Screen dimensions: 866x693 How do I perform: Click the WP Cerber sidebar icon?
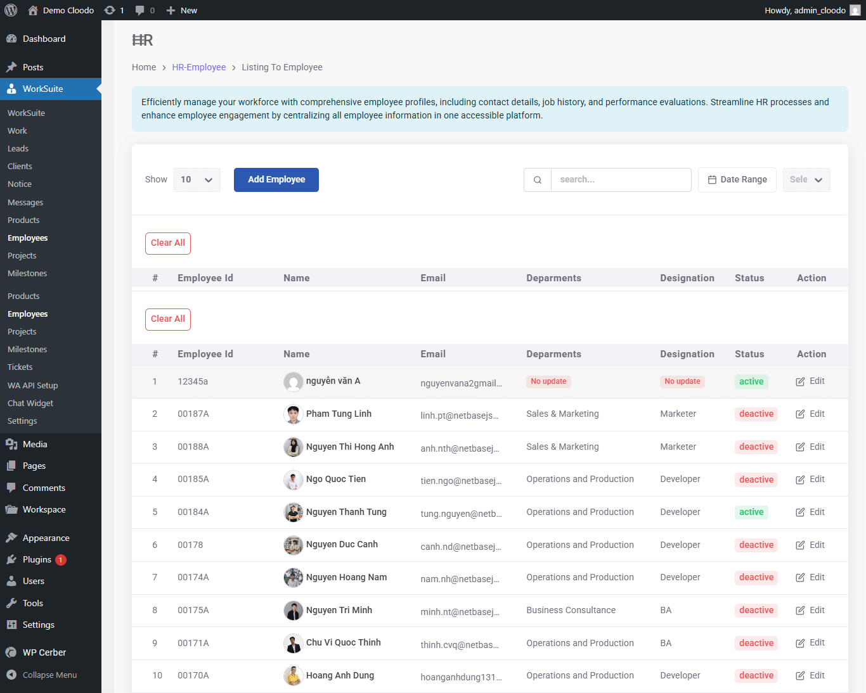(x=11, y=652)
